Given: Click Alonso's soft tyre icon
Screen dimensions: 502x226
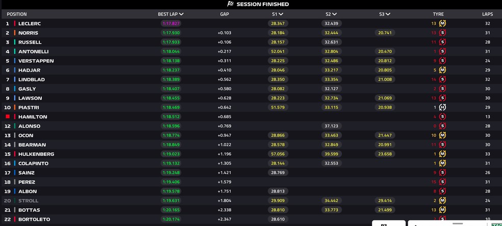Looking at the screenshot, I should [442, 126].
